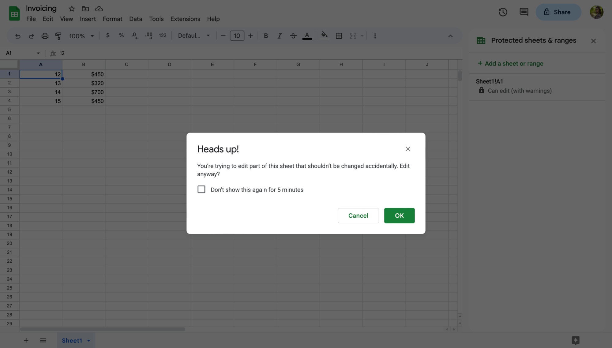Click the merge cells icon
The width and height of the screenshot is (612, 348).
pyautogui.click(x=353, y=36)
